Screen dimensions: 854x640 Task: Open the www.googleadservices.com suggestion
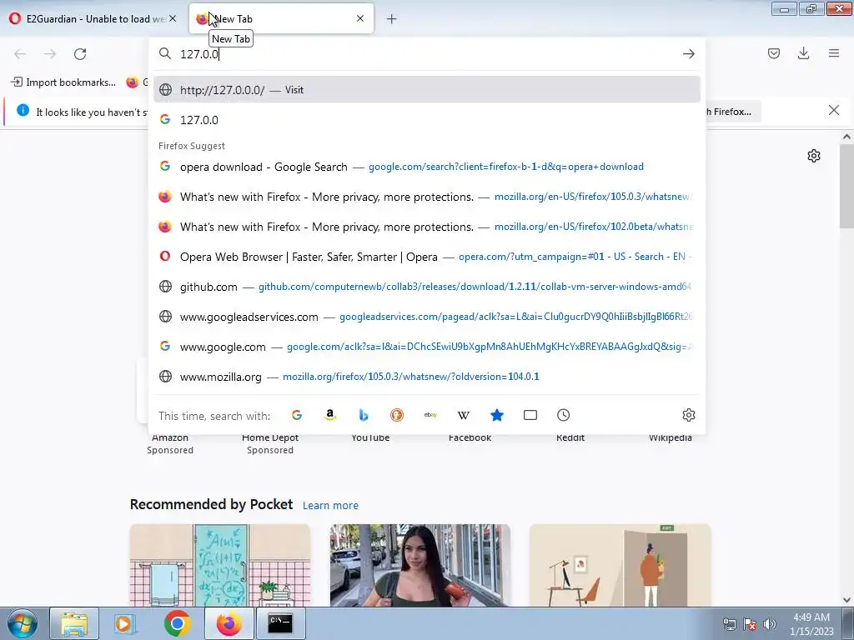click(426, 316)
